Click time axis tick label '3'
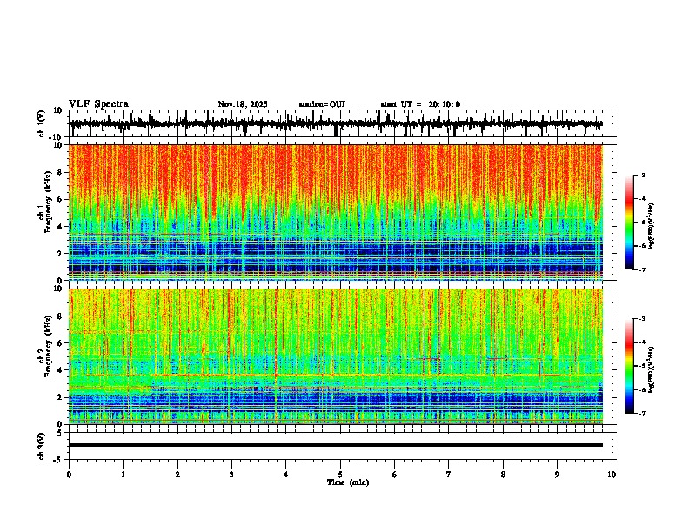This screenshot has width=689, height=532. pos(231,475)
